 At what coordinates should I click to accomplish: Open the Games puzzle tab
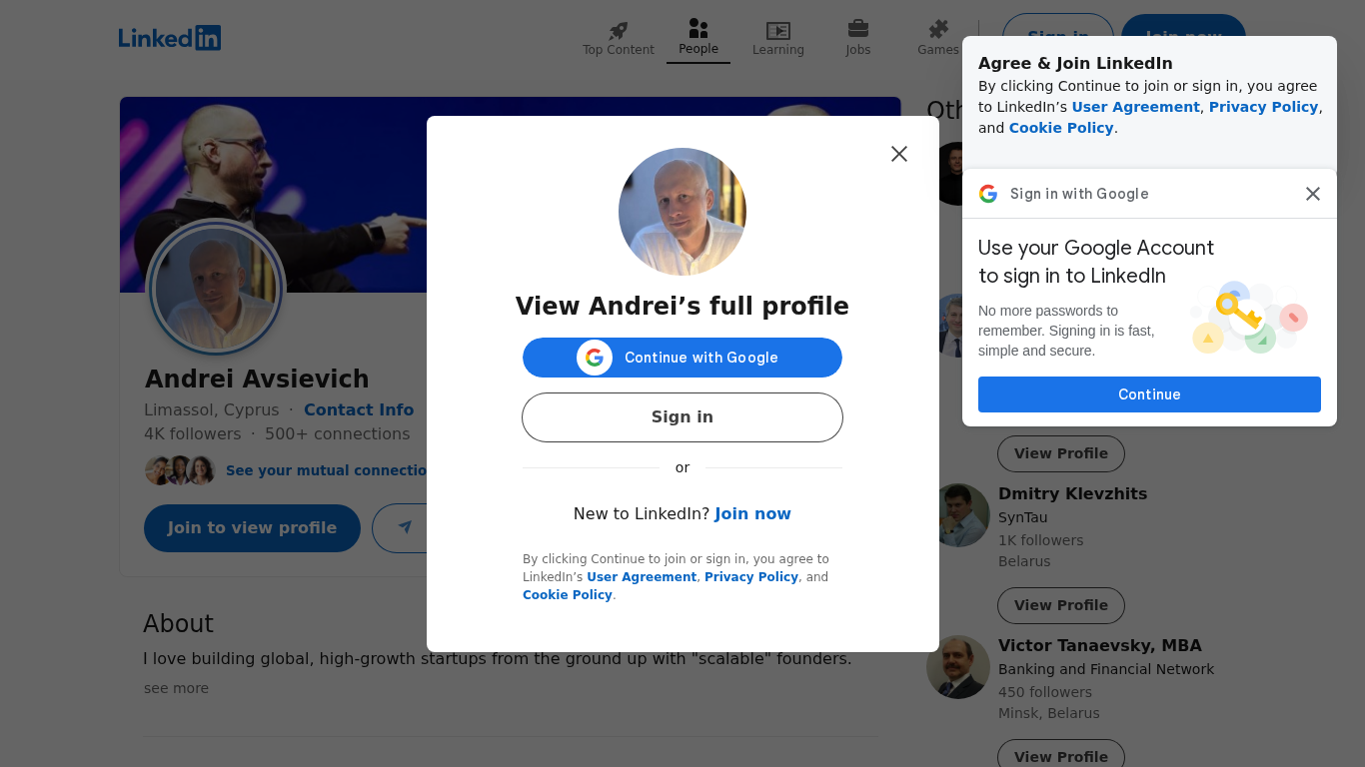click(x=938, y=38)
